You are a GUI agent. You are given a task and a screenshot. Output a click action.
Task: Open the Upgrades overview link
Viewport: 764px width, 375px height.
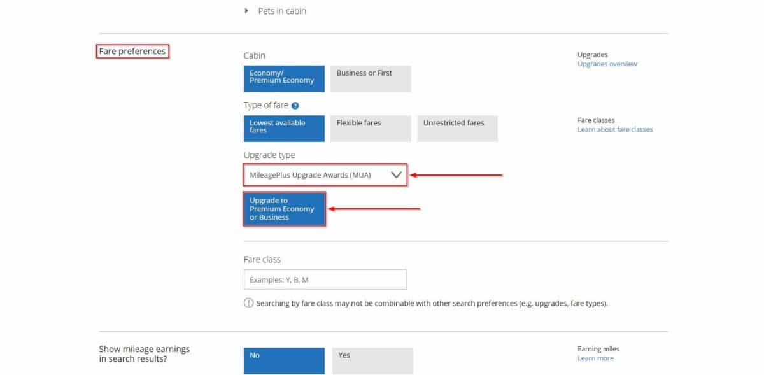[x=607, y=64]
